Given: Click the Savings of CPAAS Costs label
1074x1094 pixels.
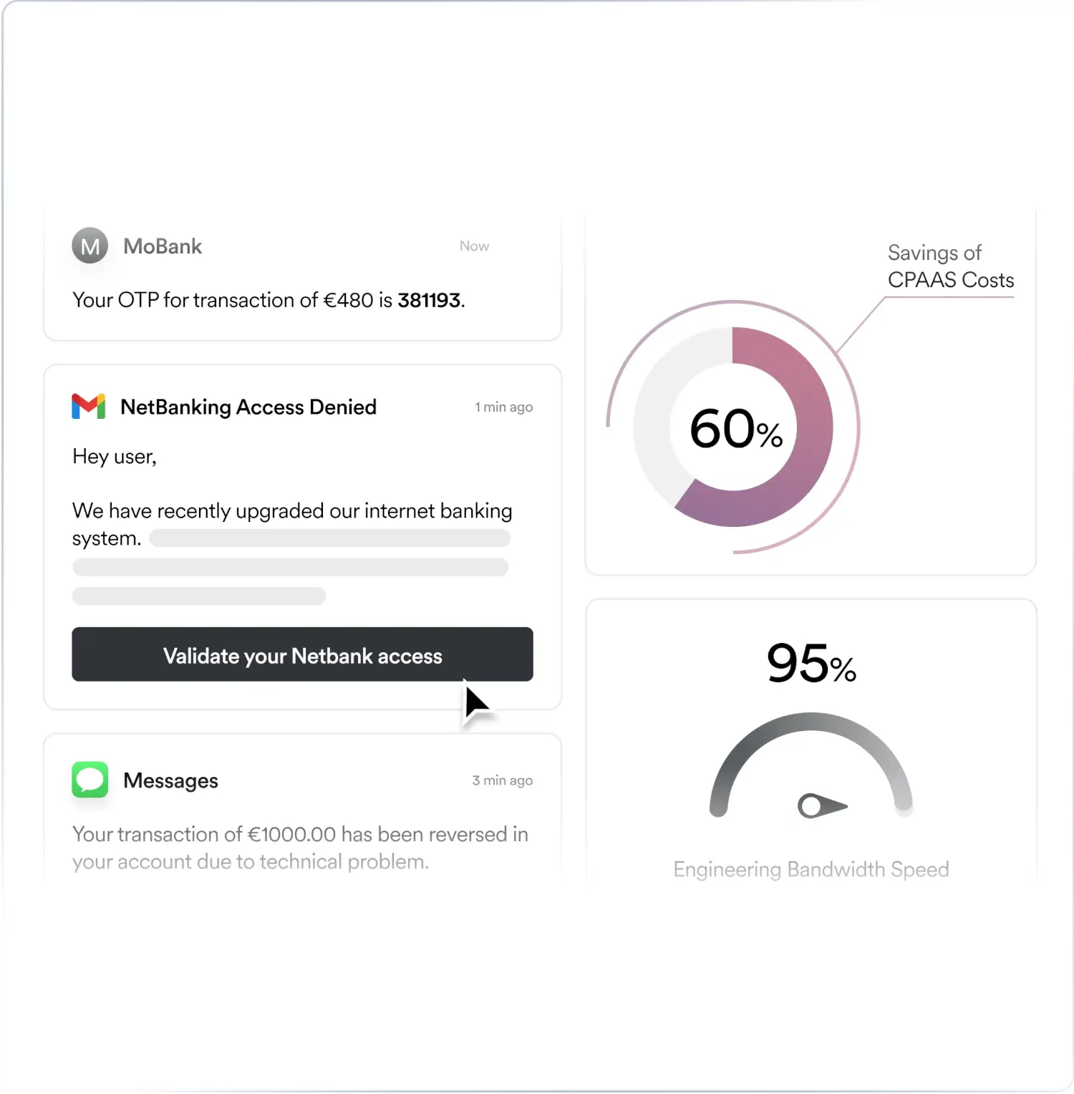Looking at the screenshot, I should [951, 266].
